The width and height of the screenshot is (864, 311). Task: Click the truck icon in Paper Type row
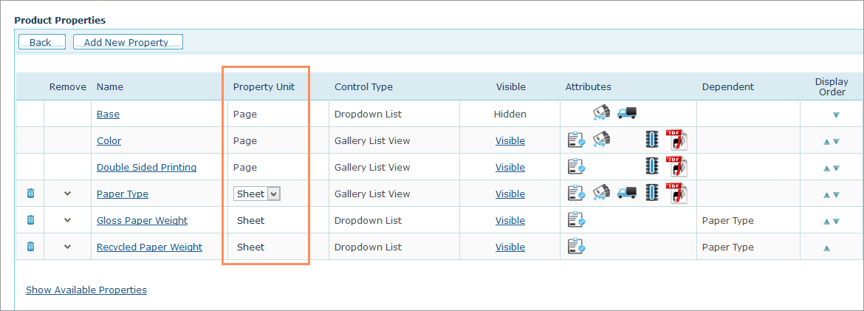(x=626, y=194)
